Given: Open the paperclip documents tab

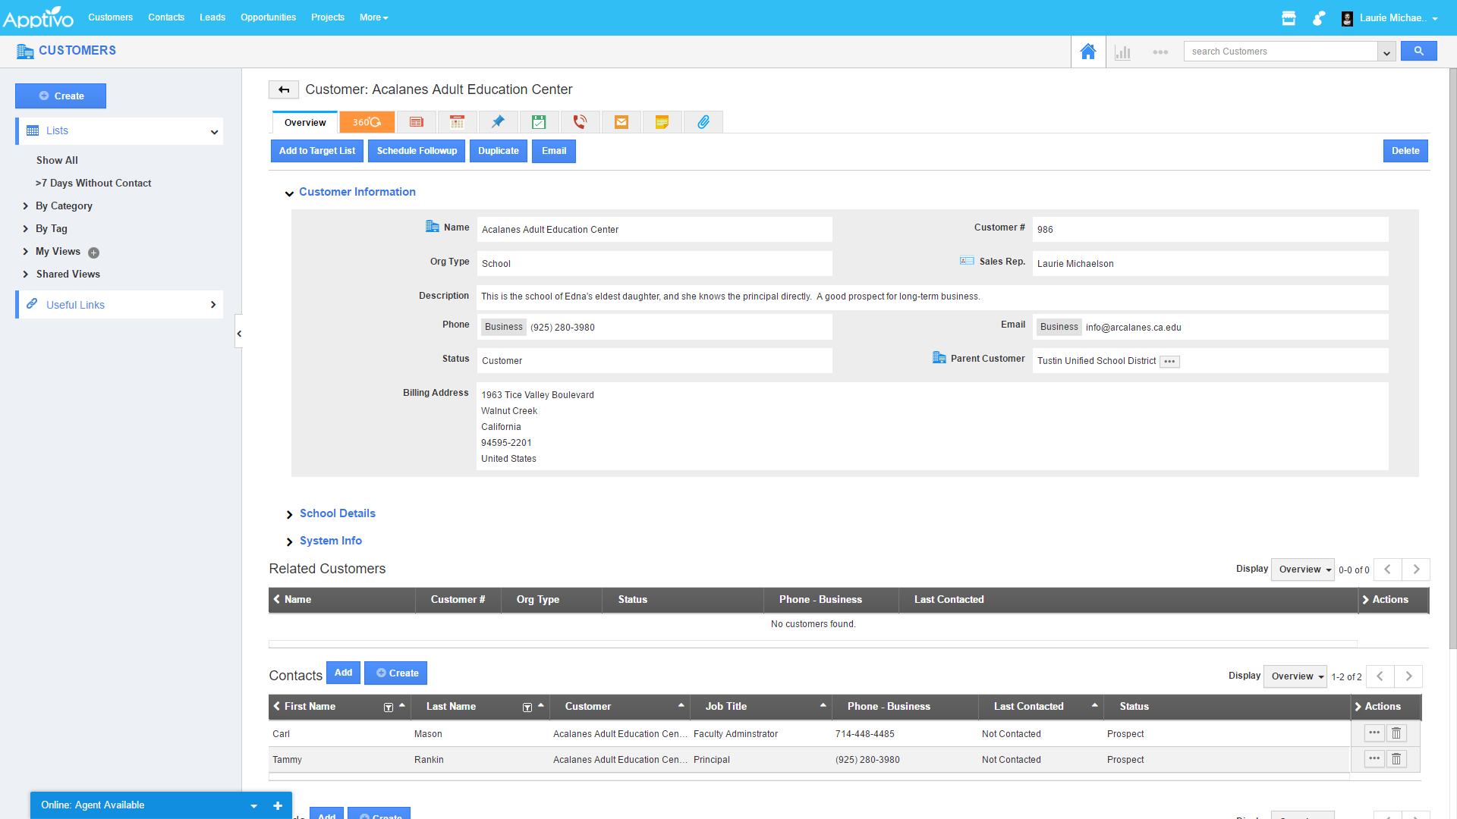Looking at the screenshot, I should click(703, 122).
